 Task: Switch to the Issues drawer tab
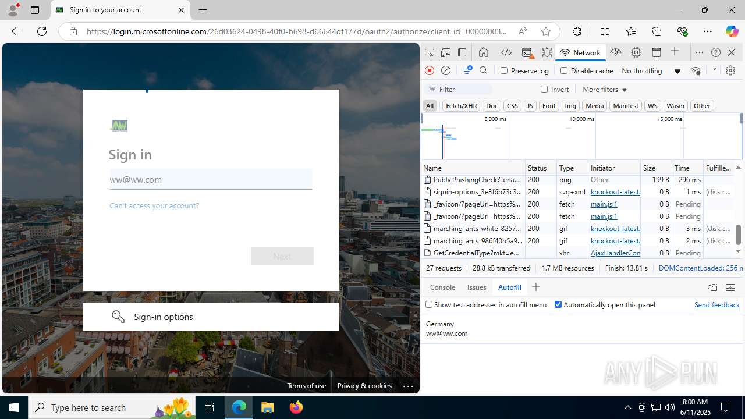[x=477, y=287]
